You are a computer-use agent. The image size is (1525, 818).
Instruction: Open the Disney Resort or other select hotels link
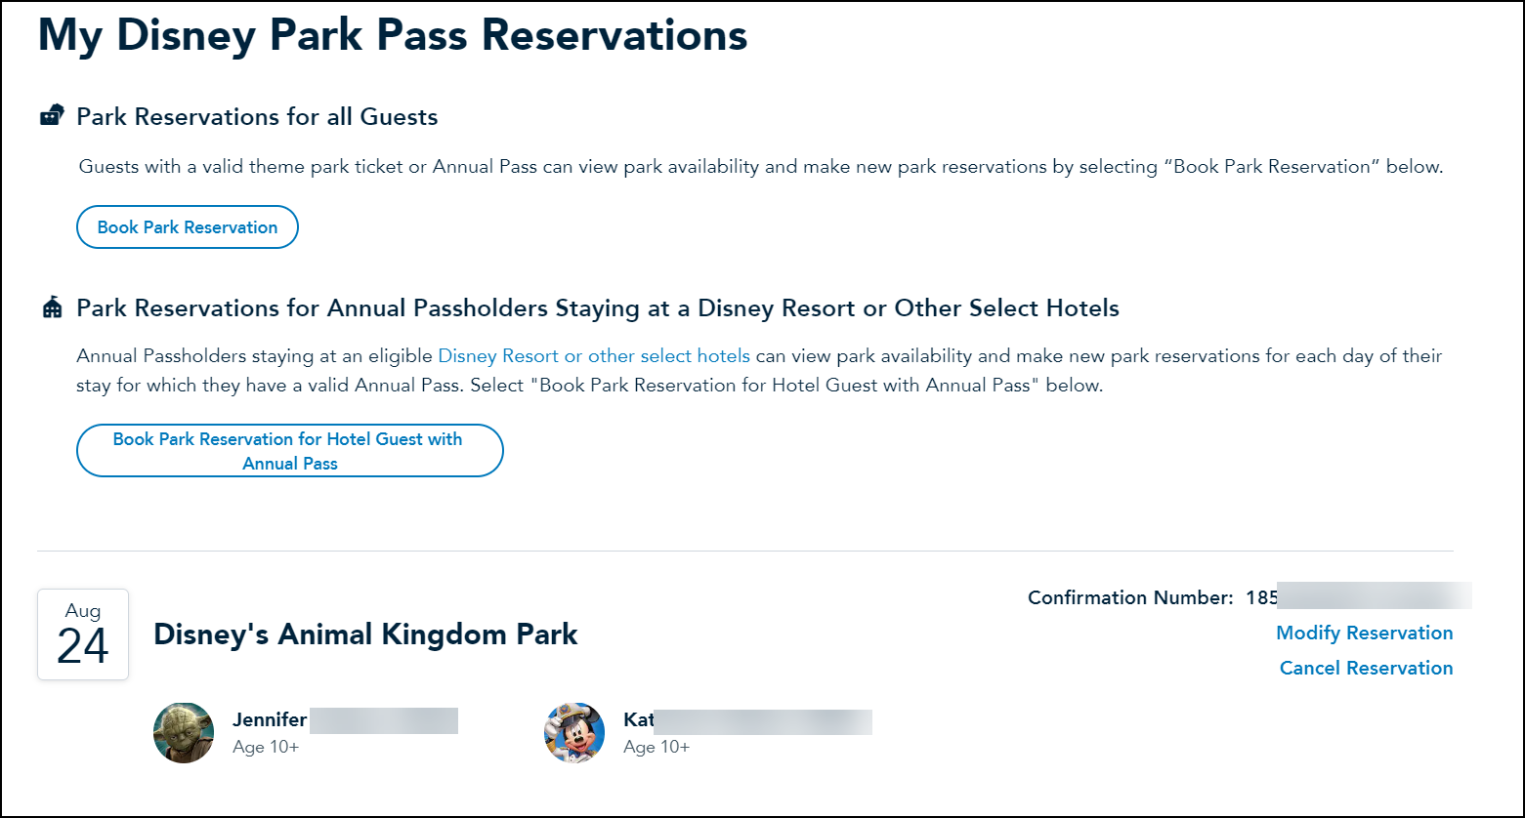coord(594,355)
